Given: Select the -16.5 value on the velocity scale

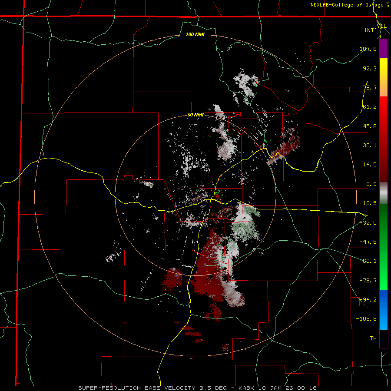Looking at the screenshot, I should pos(368,203).
